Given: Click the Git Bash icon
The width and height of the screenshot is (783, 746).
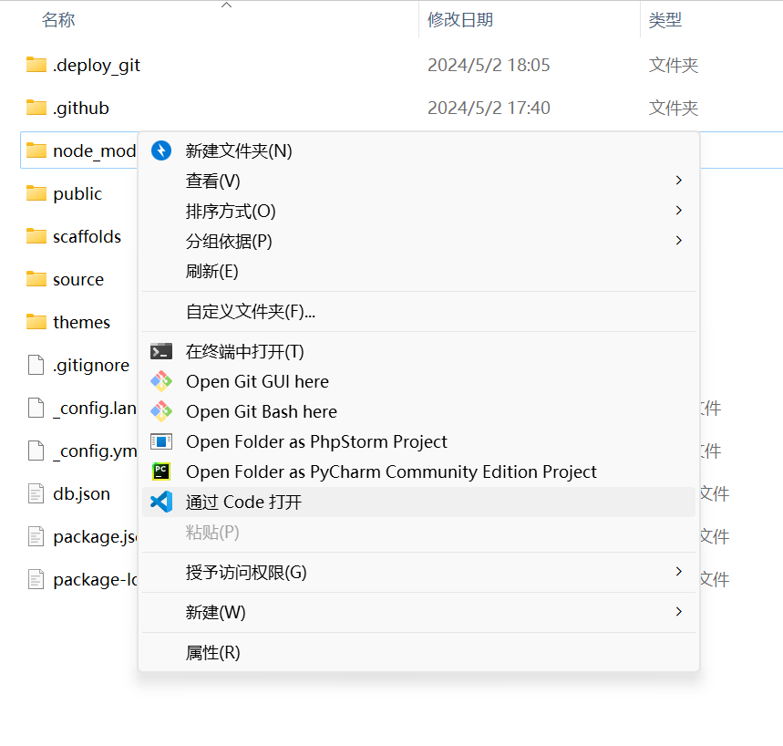Looking at the screenshot, I should pos(161,411).
